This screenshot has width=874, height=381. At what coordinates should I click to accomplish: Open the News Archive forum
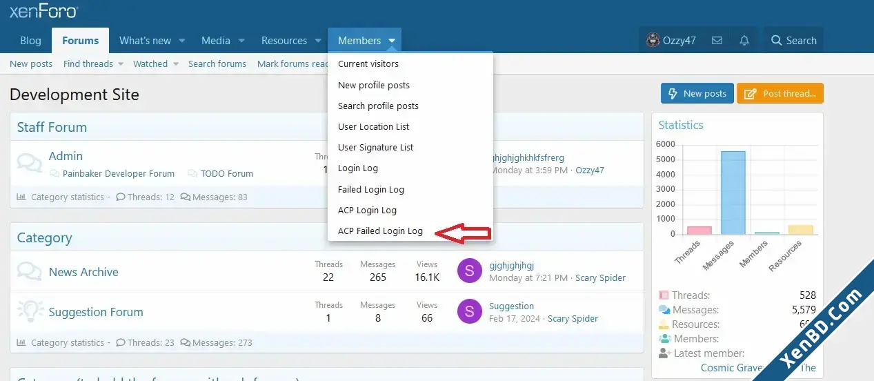[x=83, y=272]
